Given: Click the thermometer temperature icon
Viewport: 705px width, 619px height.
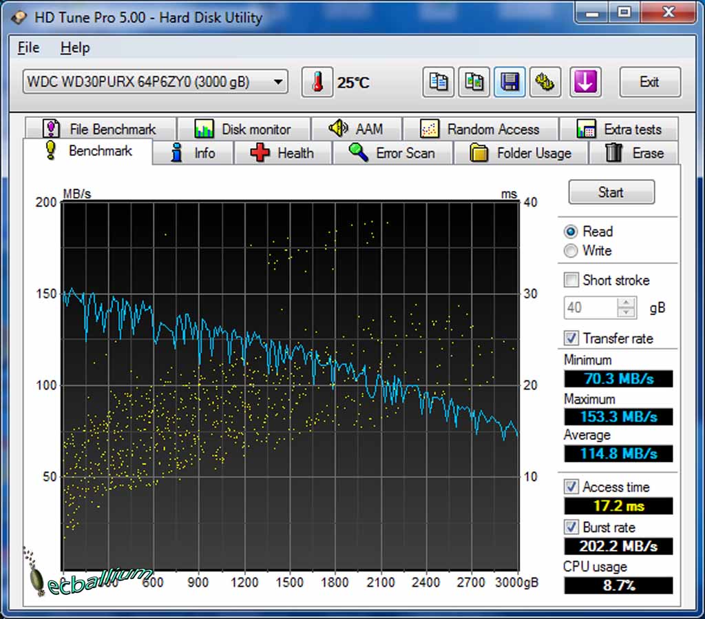Looking at the screenshot, I should click(x=317, y=82).
